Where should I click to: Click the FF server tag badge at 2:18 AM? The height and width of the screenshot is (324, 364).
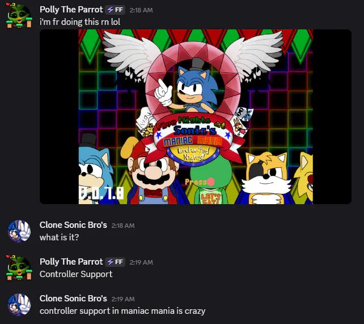click(115, 10)
